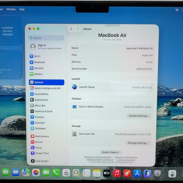Viewport: 183px width, 183px height.
Task: Open Wi-Fi settings in sidebar
Action: click(x=35, y=56)
